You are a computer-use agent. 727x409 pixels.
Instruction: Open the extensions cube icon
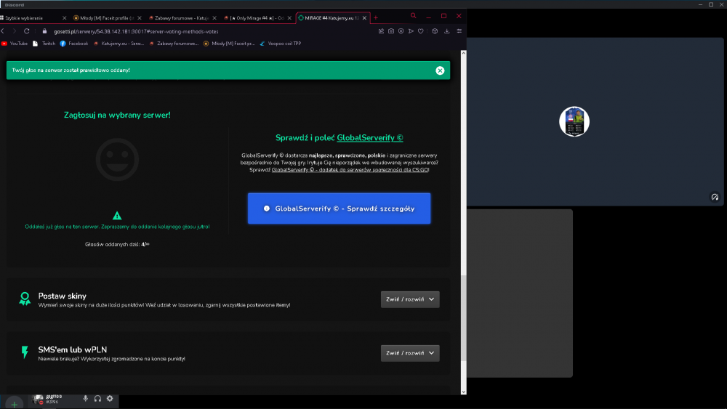435,31
